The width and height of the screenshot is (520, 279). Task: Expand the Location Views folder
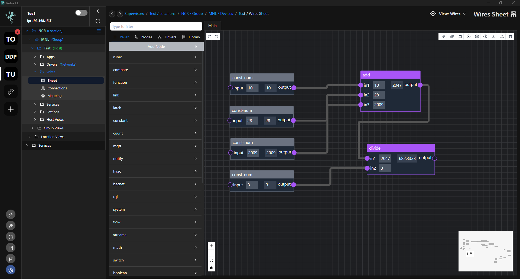point(30,137)
